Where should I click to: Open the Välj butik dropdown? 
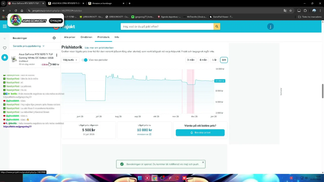pos(70,60)
